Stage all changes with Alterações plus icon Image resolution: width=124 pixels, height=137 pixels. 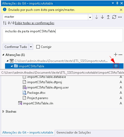116,55
